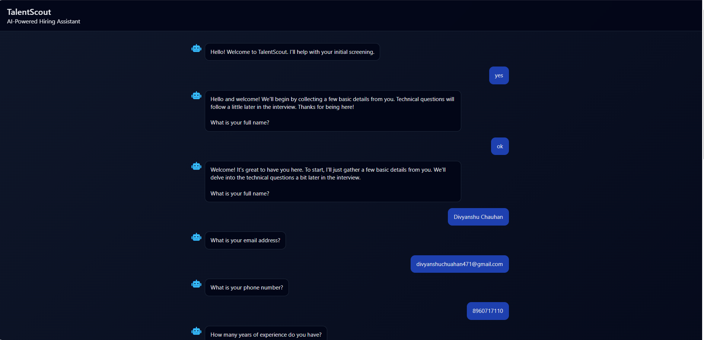Click the phone number 8960717110 bubble
This screenshot has width=704, height=340.
click(x=487, y=311)
